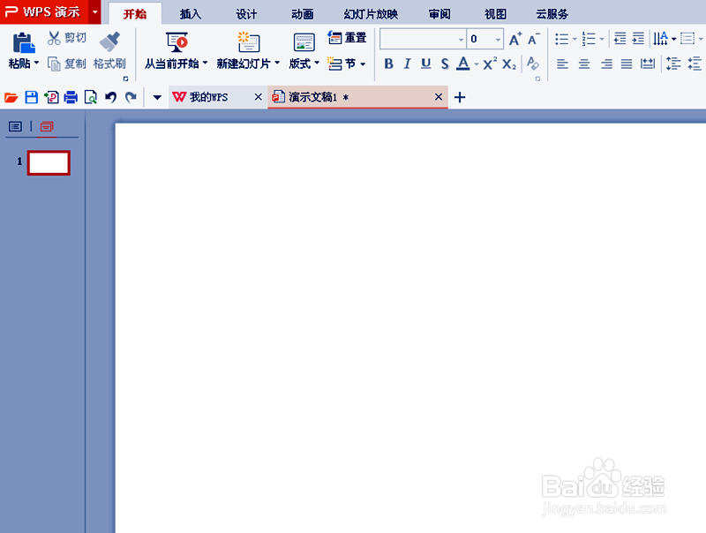Click the Increase Indent icon
The height and width of the screenshot is (533, 706).
tap(638, 39)
